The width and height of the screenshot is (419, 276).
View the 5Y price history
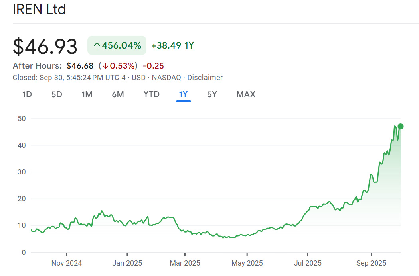point(212,94)
